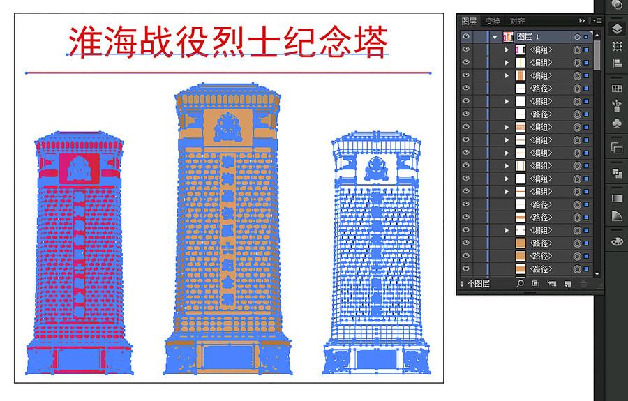Open the Layers panel dock icon
Image resolution: width=628 pixels, height=401 pixels.
pos(617,29)
